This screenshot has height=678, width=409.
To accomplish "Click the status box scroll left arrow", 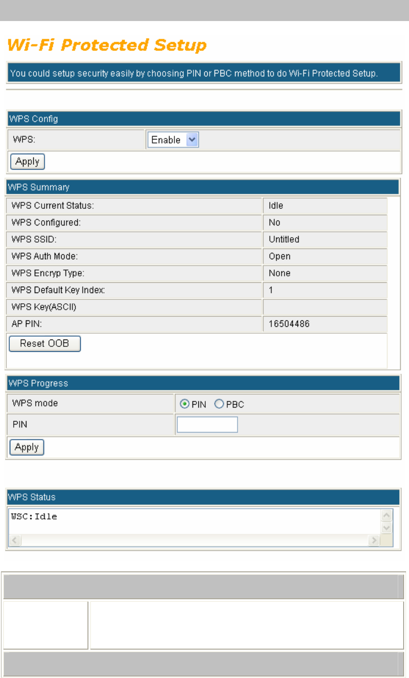I will pyautogui.click(x=15, y=541).
